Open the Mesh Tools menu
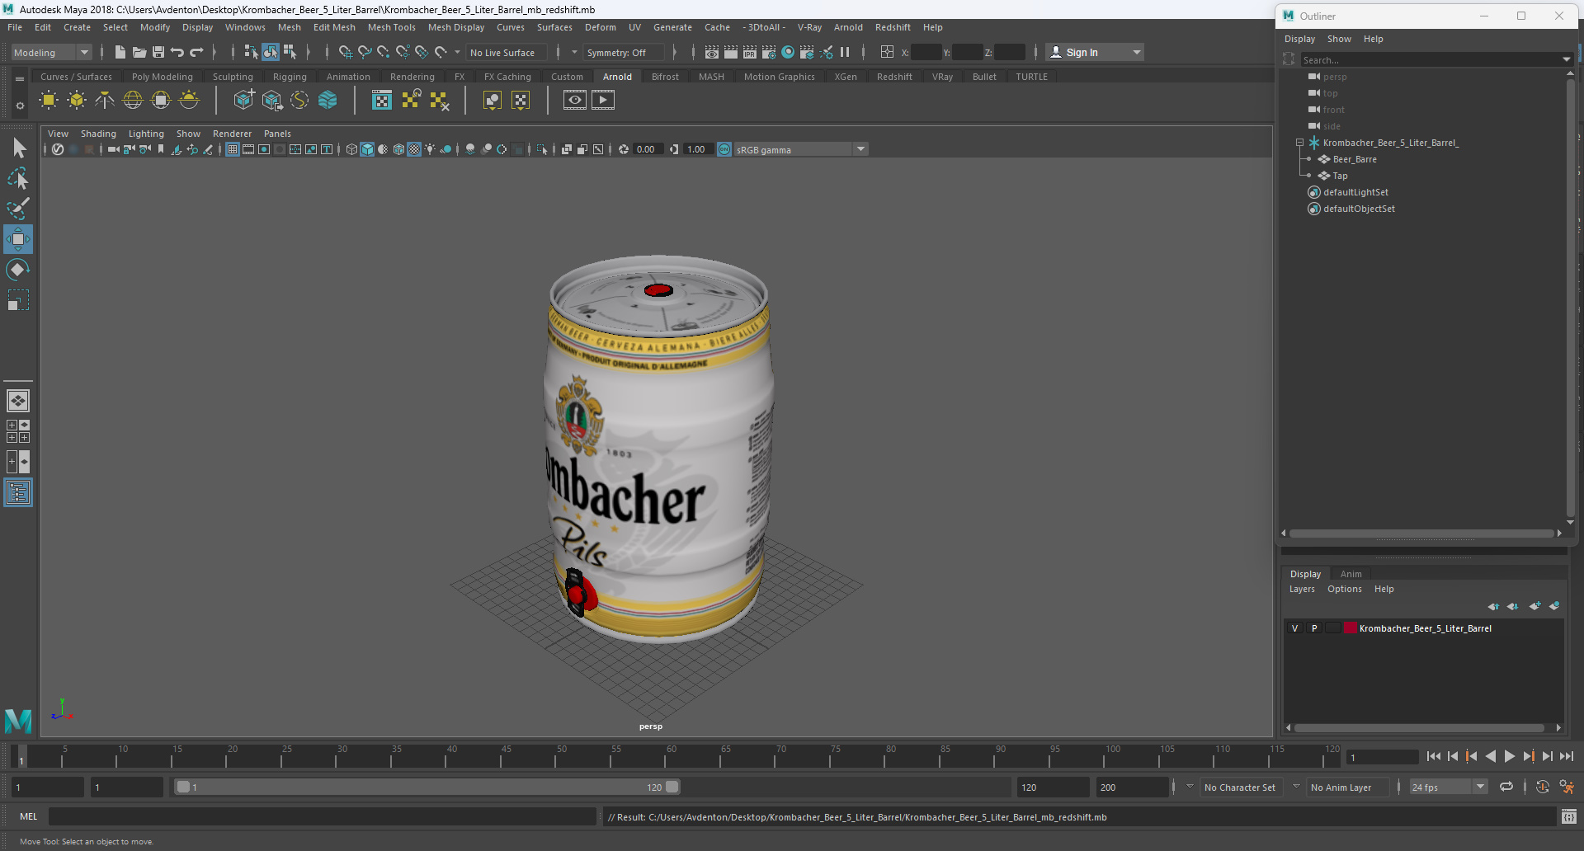 (x=391, y=27)
